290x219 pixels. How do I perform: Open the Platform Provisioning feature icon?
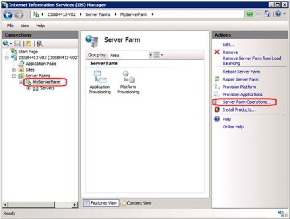tap(128, 77)
